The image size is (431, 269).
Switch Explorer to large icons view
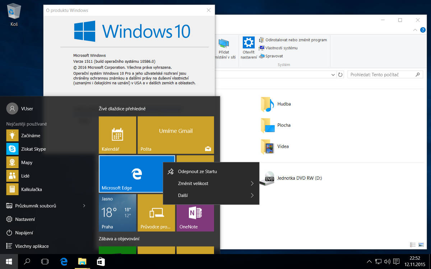pos(421,245)
